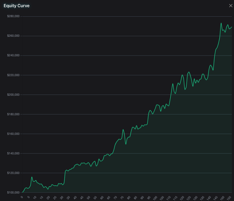Screen dimensions: 234x201
Task: Click the x-axis label 50
Action: coord(88,198)
